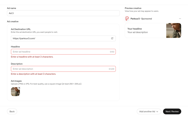Click 'Your ad description' preview text
Image resolution: width=188 pixels, height=117 pixels.
138,32
